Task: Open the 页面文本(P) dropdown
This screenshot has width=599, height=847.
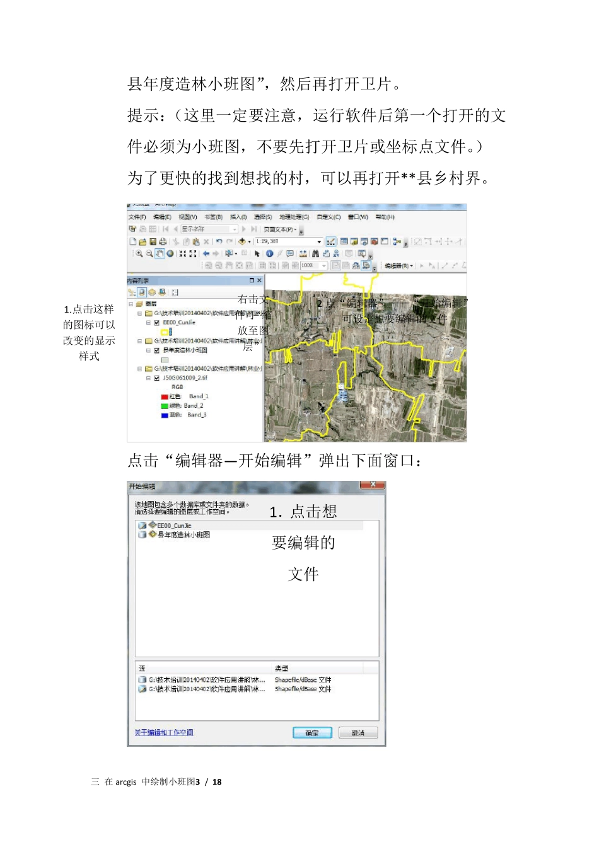Action: tap(281, 229)
